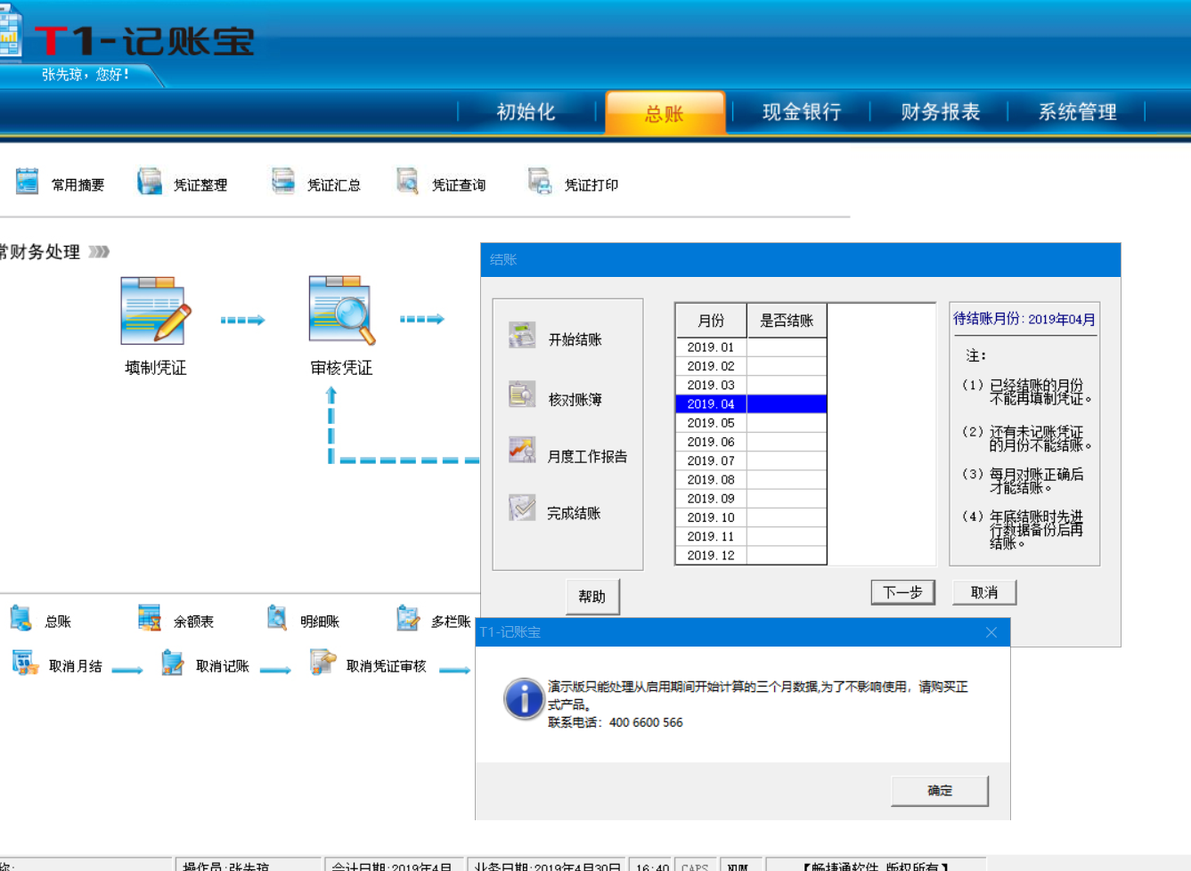Open 明细账 icon
Image resolution: width=1191 pixels, height=871 pixels.
[x=277, y=617]
